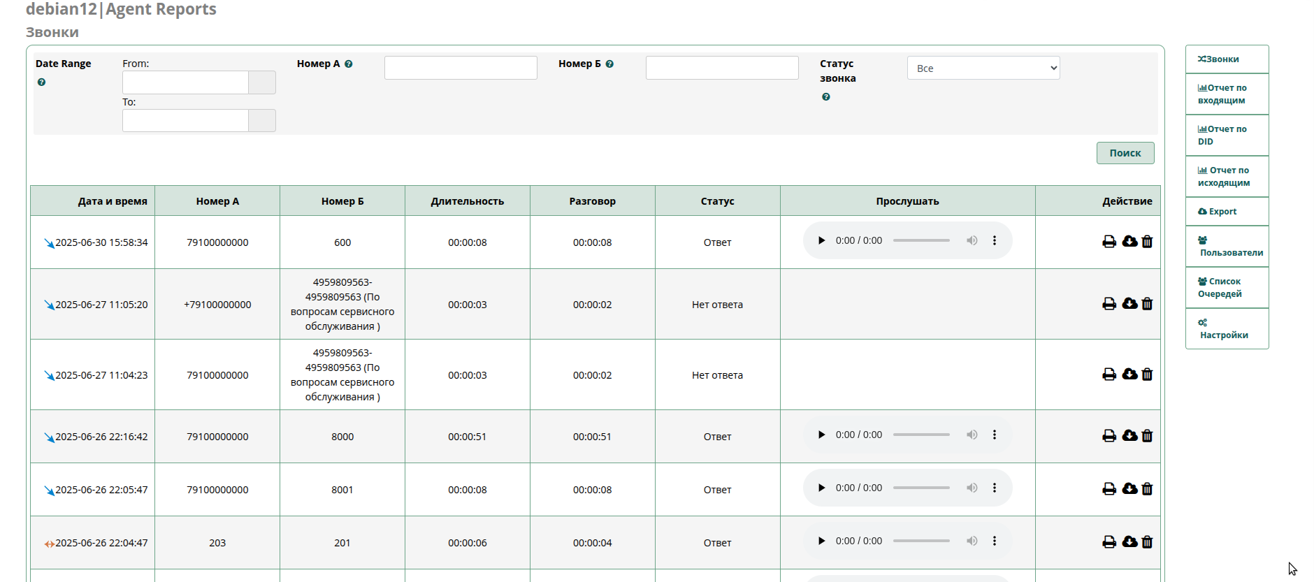Delete the 2025-06-26 22:05:47 call record

(1147, 489)
